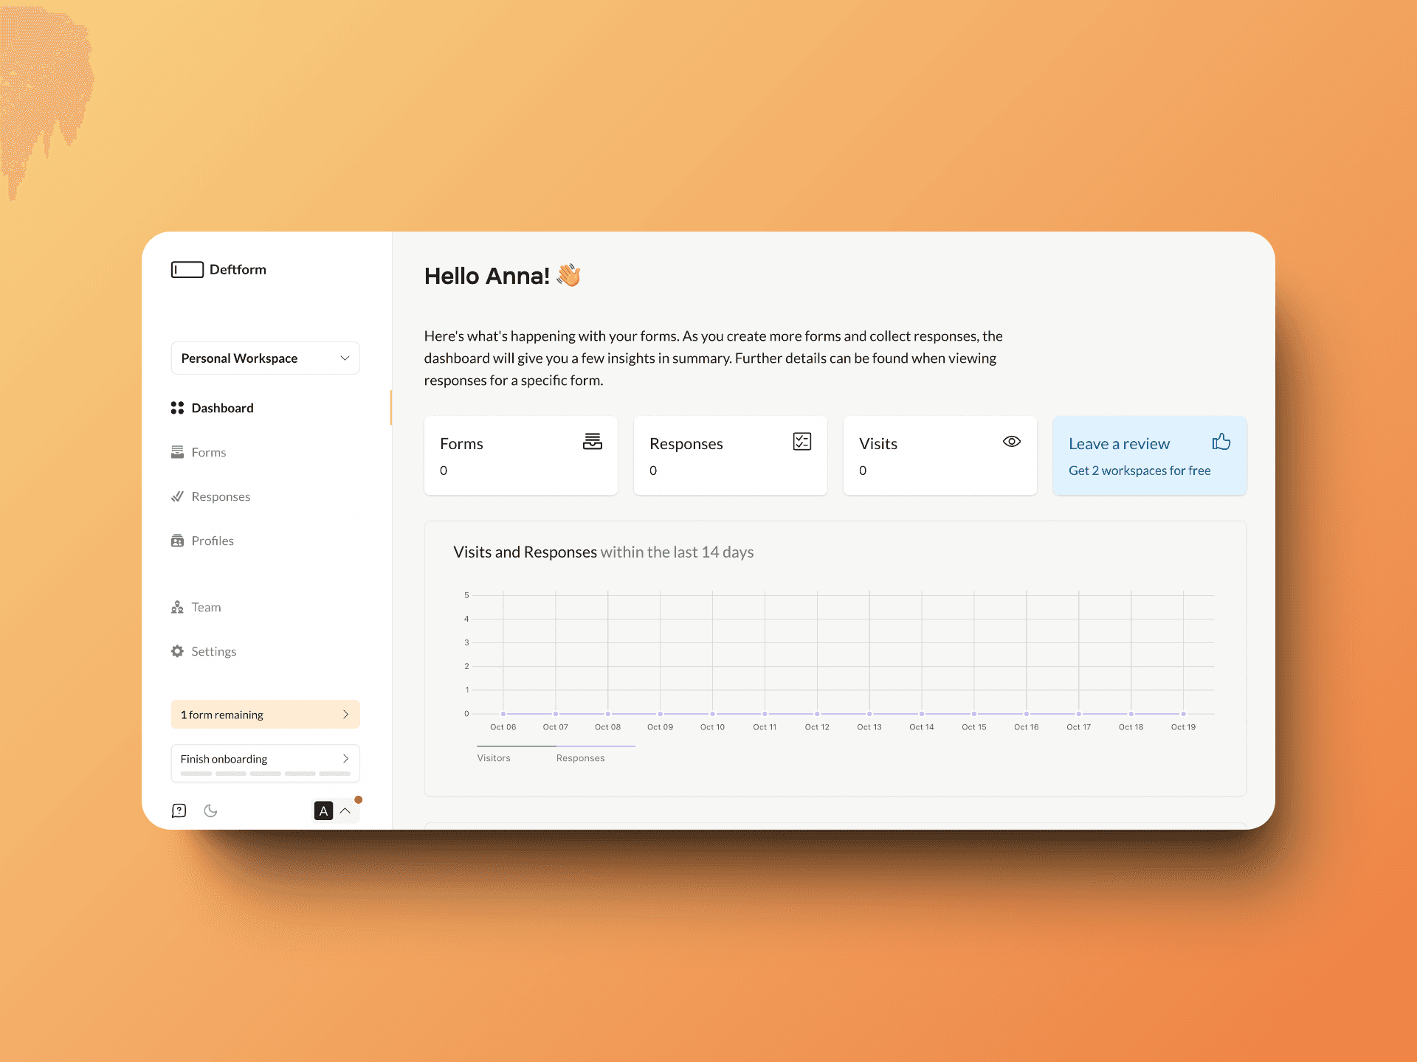This screenshot has width=1417, height=1062.
Task: Click the user avatar A icon
Action: [x=323, y=811]
